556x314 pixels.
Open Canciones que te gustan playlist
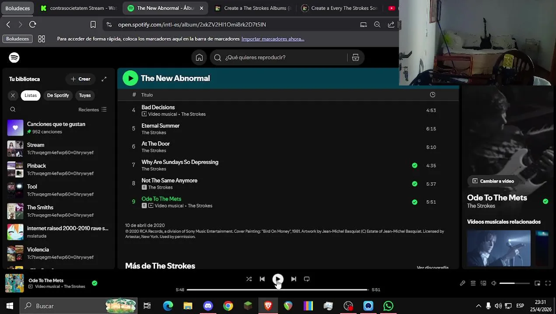(x=58, y=128)
